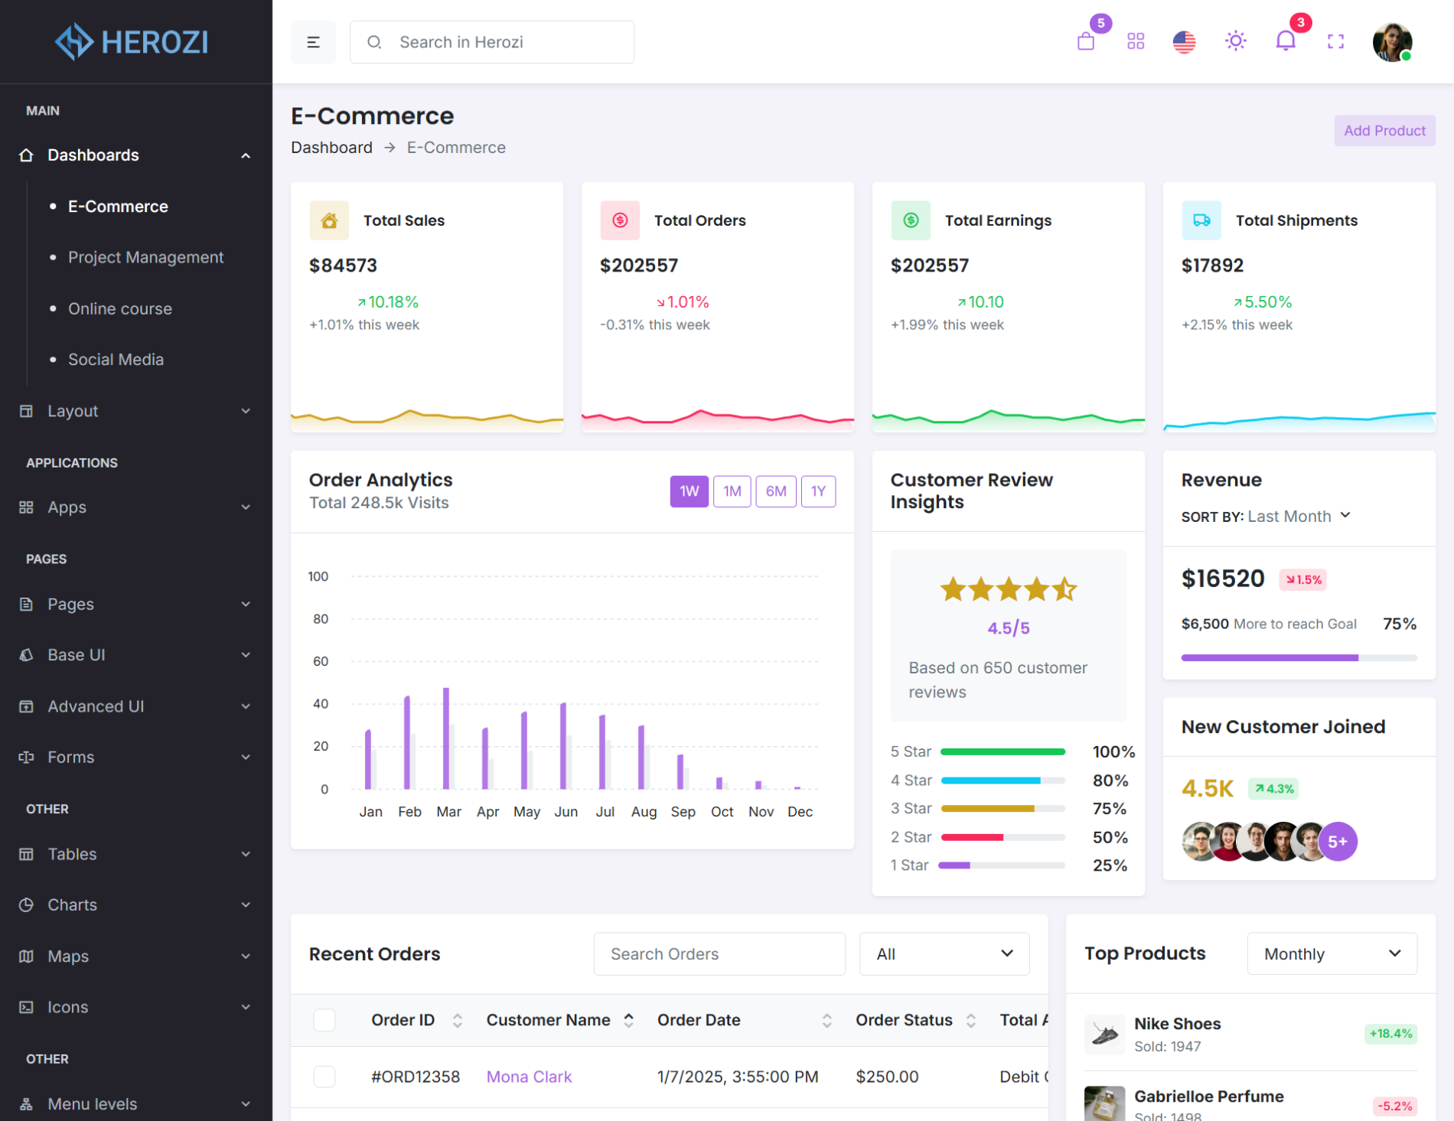Click the Gabrielloe Perfume product thumbnail

1104,1104
